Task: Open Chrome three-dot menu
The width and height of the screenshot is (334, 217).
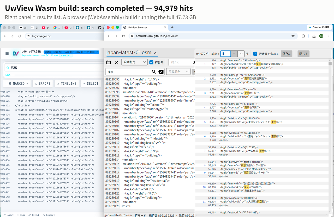Action: point(329,36)
